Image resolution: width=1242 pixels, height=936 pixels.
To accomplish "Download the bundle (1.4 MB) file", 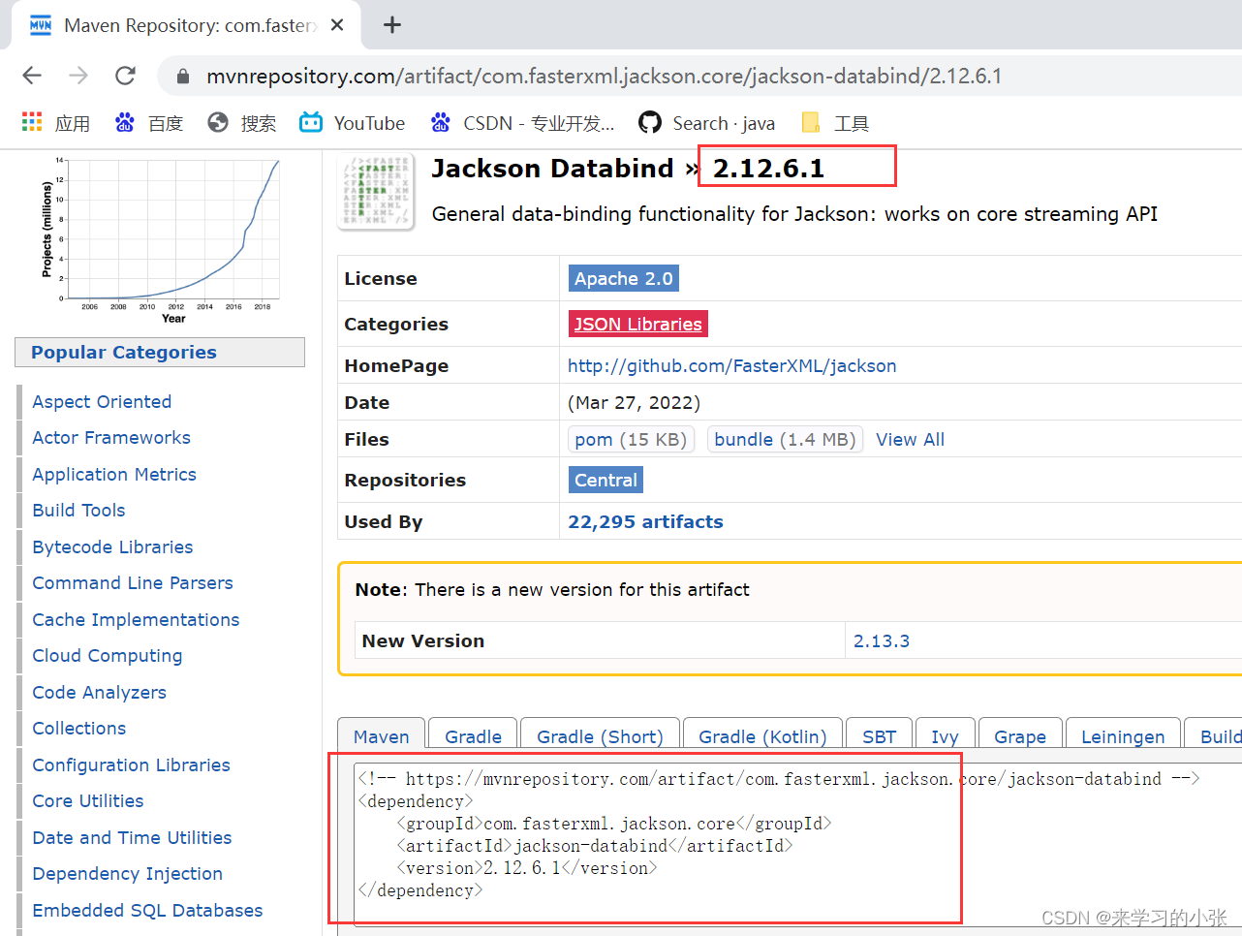I will [785, 440].
